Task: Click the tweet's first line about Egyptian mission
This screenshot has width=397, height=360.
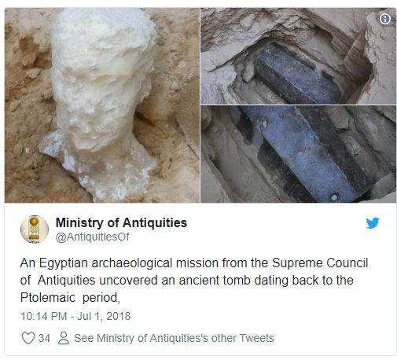Action: click(194, 263)
